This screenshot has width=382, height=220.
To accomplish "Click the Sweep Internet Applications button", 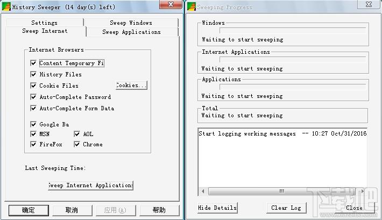I will point(90,186).
